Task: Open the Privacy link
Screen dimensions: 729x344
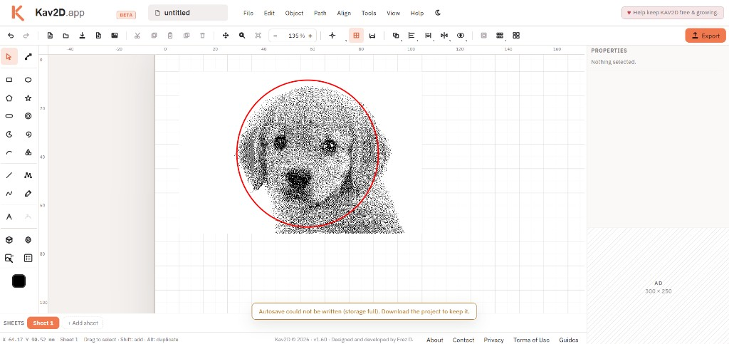Action: tap(494, 340)
